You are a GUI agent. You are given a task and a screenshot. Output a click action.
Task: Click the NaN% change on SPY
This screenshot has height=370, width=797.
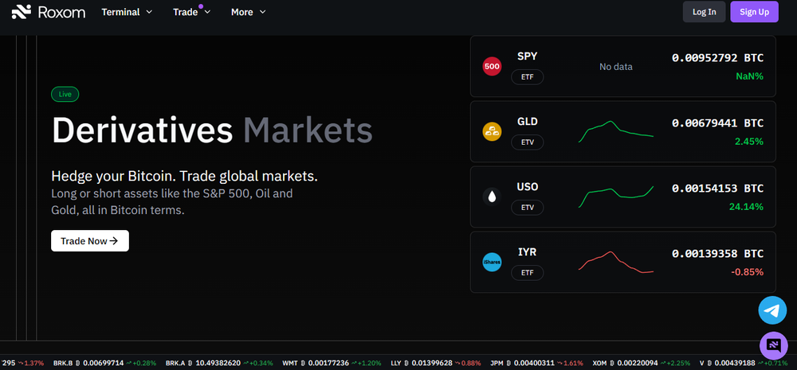coord(750,76)
